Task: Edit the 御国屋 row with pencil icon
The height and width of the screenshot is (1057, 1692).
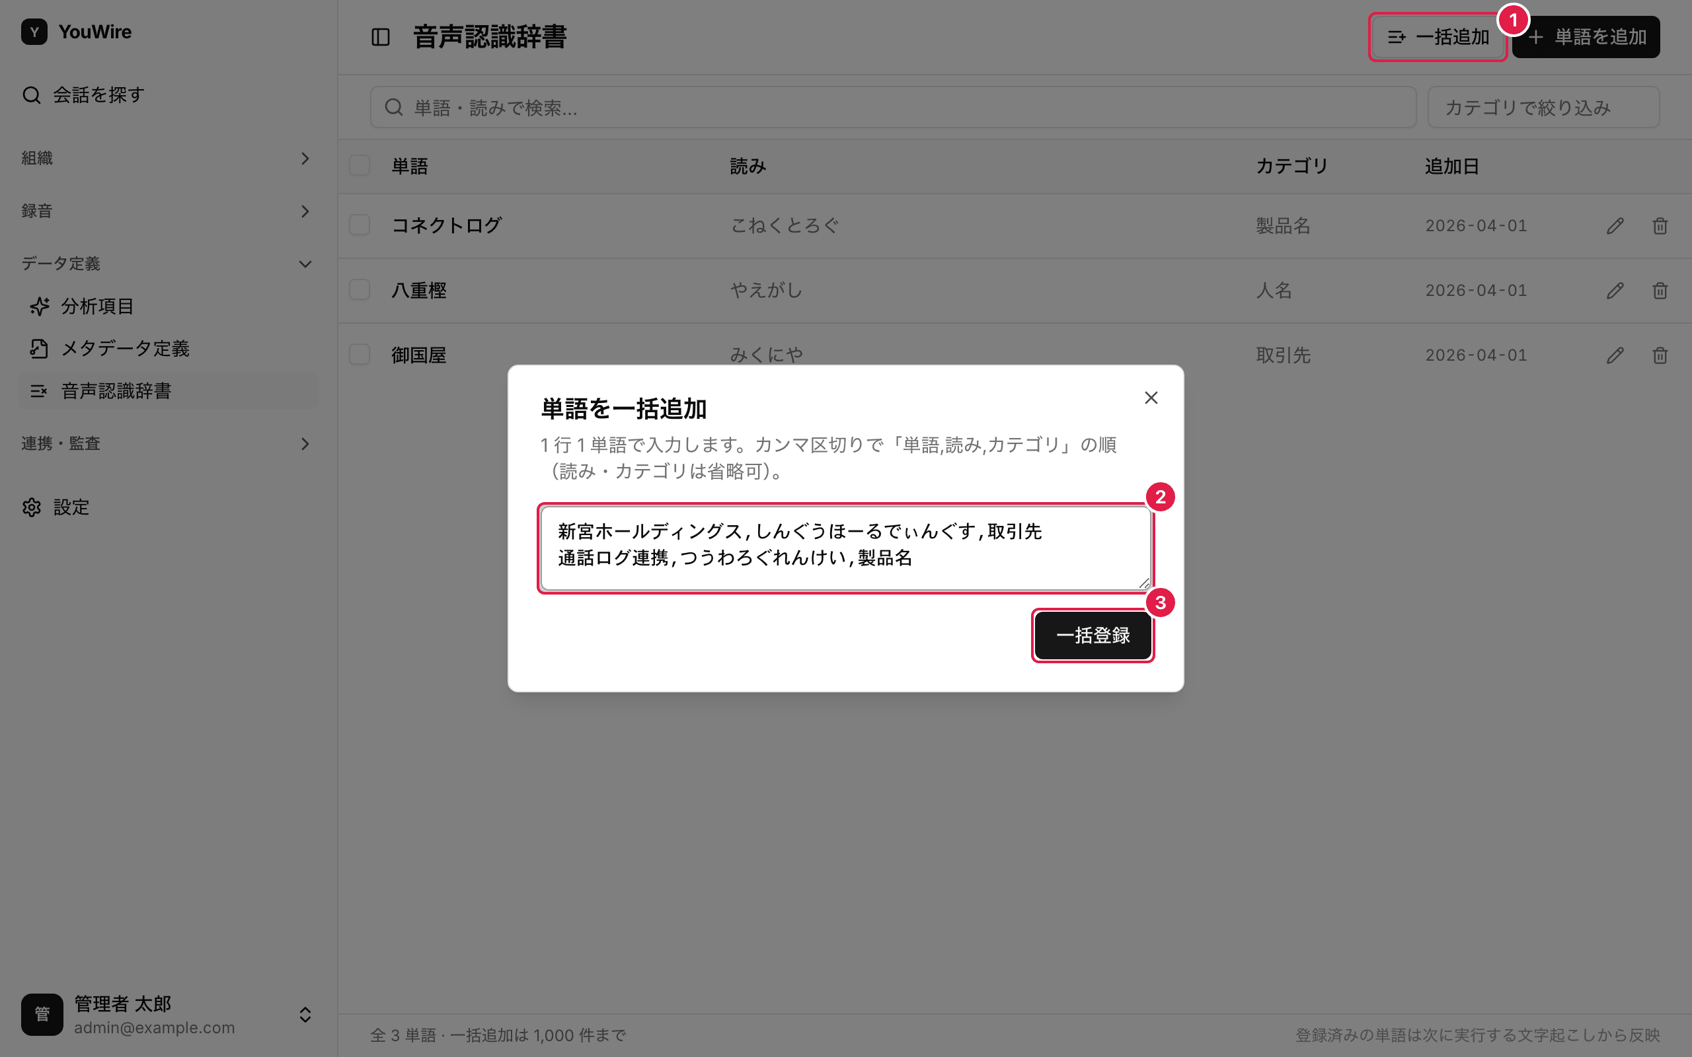Action: [x=1615, y=356]
